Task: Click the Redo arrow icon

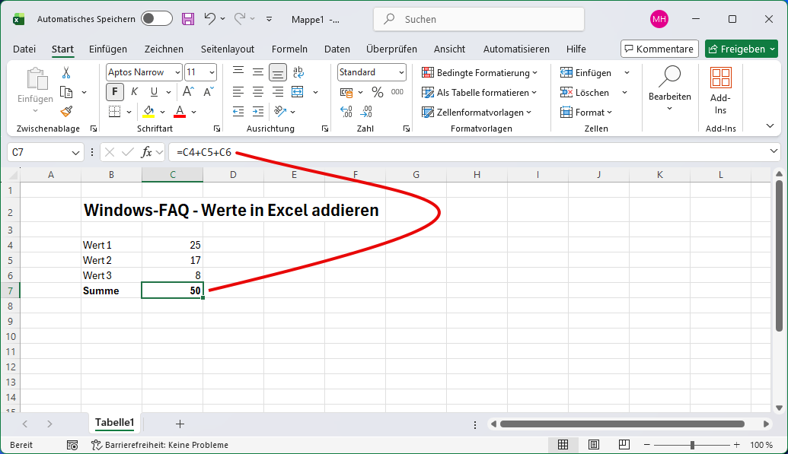Action: pos(240,19)
